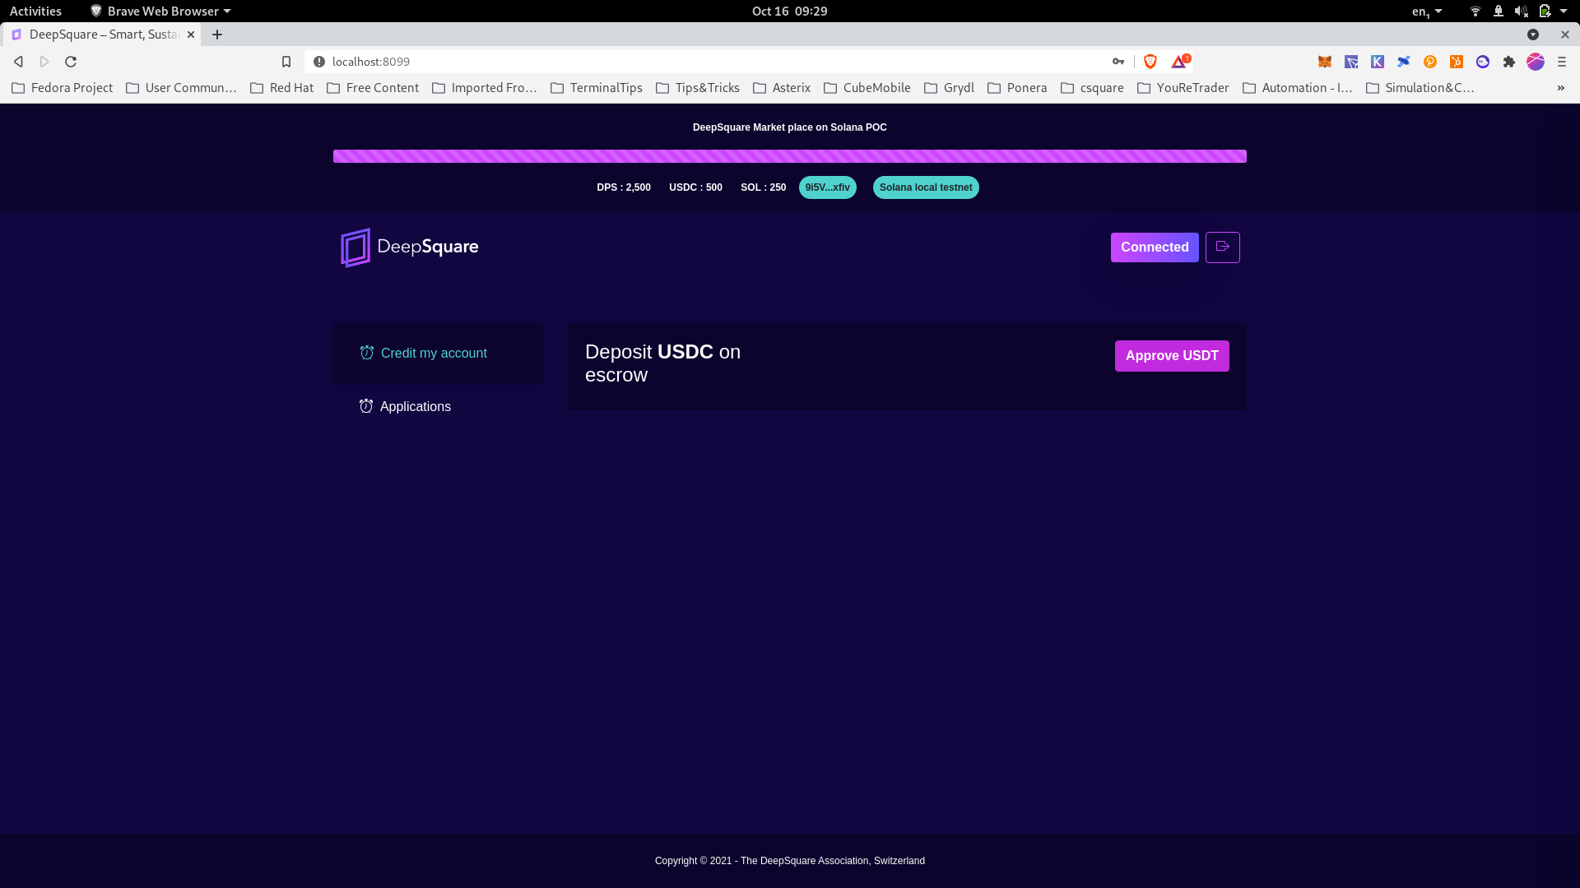1580x888 pixels.
Task: Open Applications sidebar item
Action: tap(415, 407)
